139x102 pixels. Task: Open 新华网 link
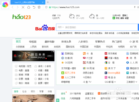click(x=45, y=47)
